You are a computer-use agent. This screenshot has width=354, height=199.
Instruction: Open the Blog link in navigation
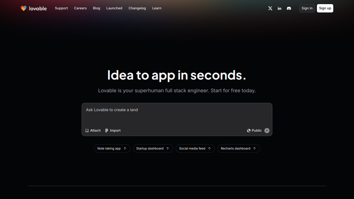pos(97,8)
